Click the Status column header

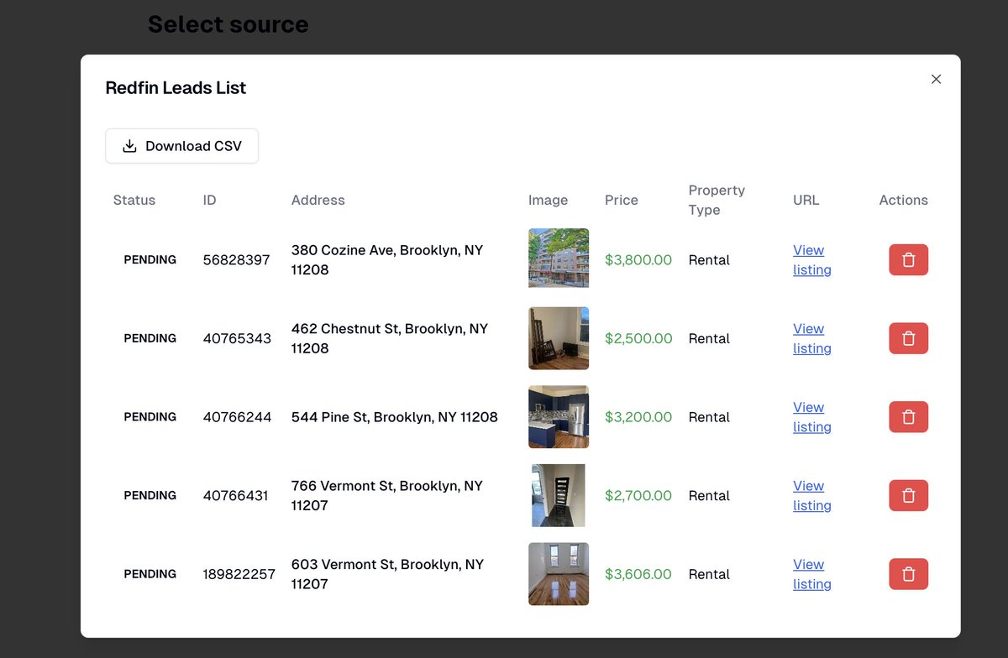tap(134, 200)
